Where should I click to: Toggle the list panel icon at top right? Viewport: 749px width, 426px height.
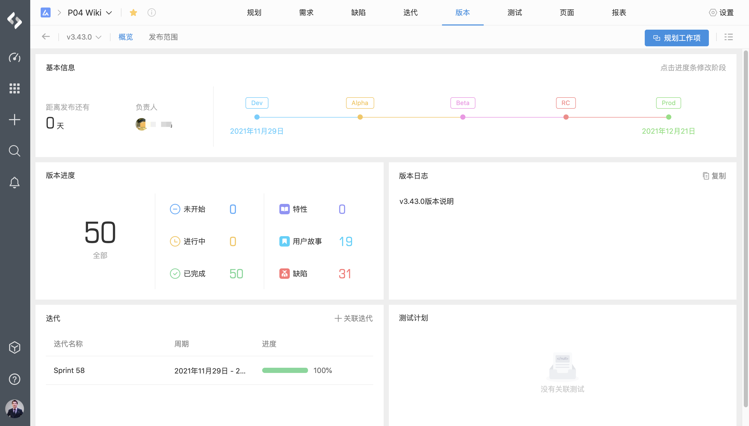click(x=728, y=37)
